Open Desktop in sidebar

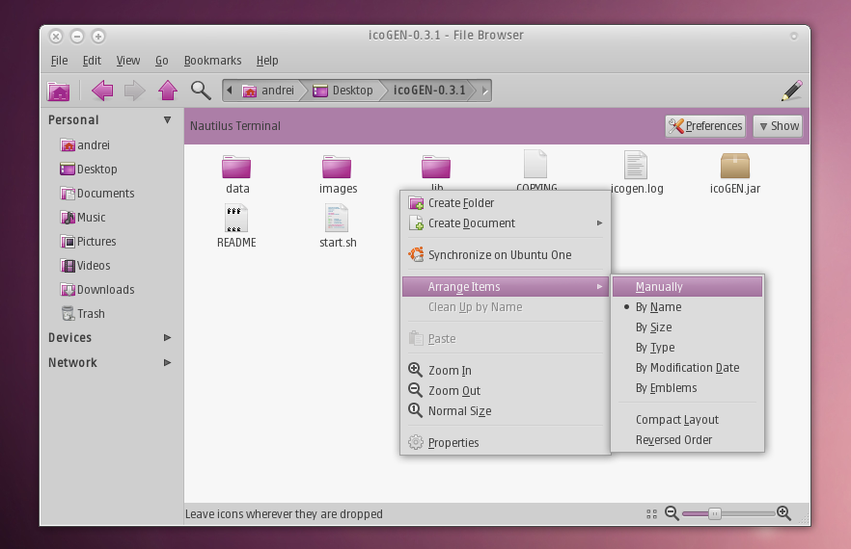coord(89,170)
